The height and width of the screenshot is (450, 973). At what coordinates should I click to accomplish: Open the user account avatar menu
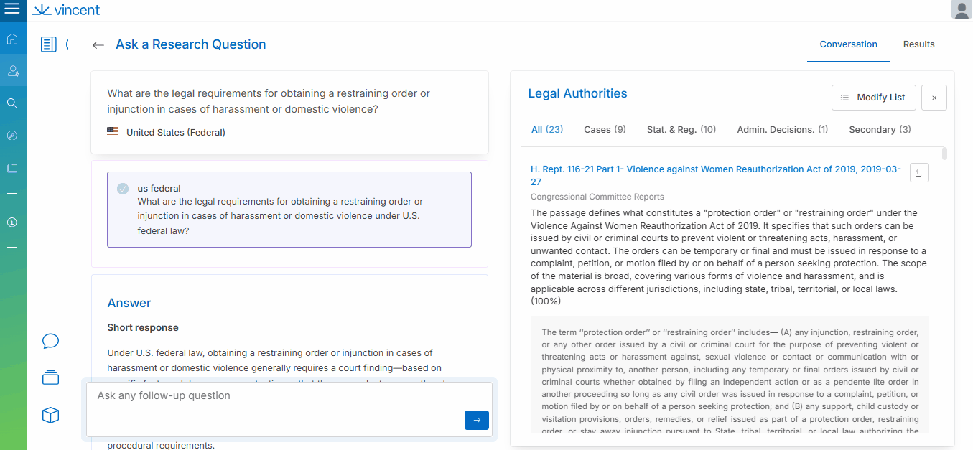(962, 10)
